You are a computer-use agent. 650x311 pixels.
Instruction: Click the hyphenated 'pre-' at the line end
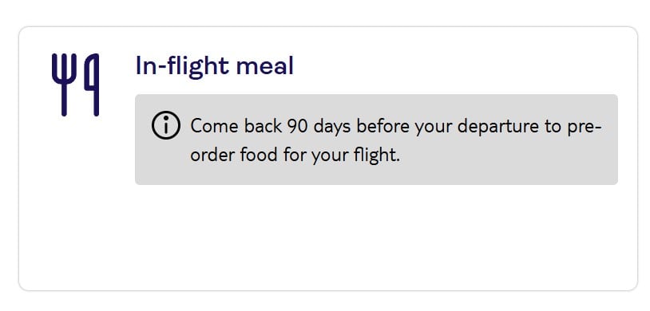coord(585,127)
